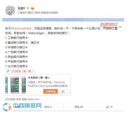Open the 评论 46 comments tab
128x114 pixels.
79,107
